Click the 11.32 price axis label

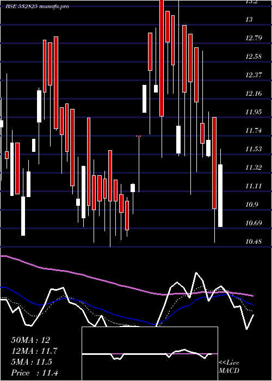click(x=254, y=168)
